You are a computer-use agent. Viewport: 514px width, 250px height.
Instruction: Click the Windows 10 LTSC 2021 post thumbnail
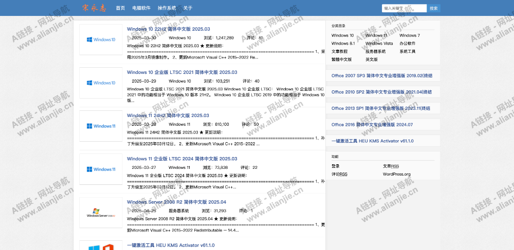click(101, 83)
